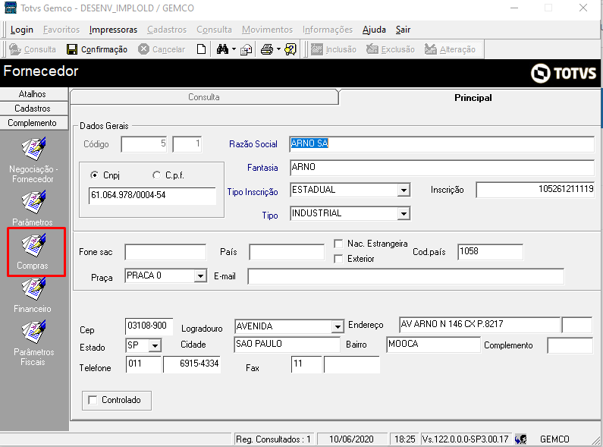Open the Login menu
This screenshot has height=447, width=603.
(22, 30)
